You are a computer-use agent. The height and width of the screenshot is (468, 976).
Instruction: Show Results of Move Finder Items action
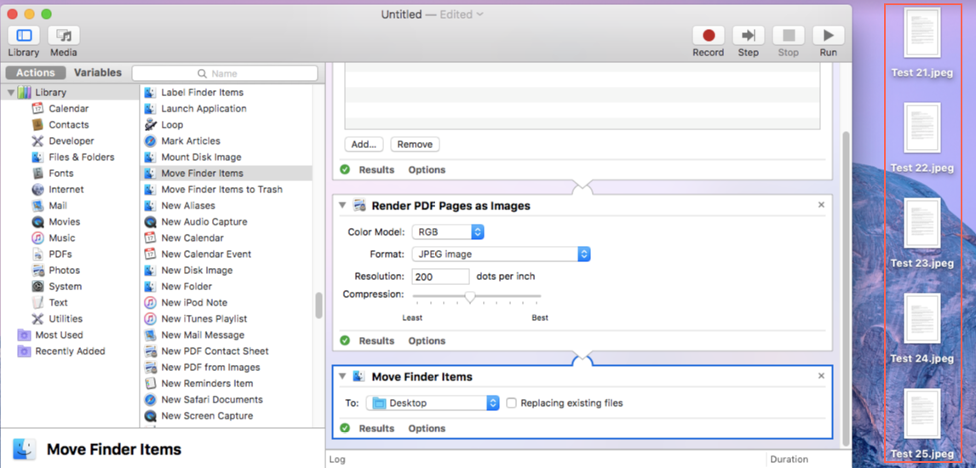click(x=376, y=428)
